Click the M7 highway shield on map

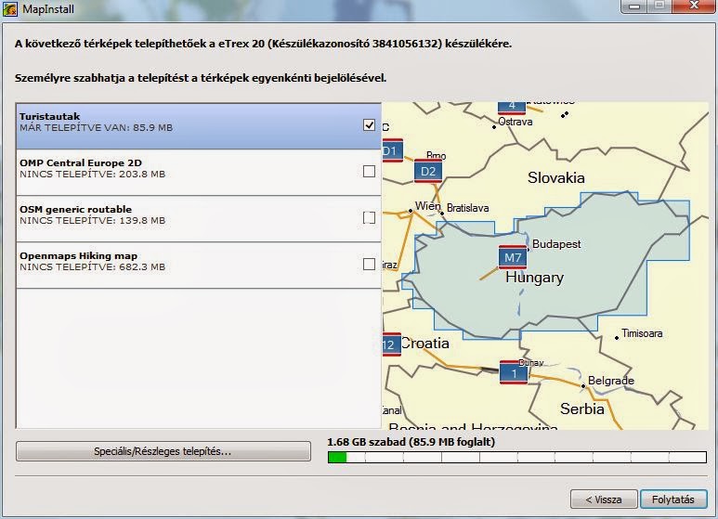click(513, 257)
